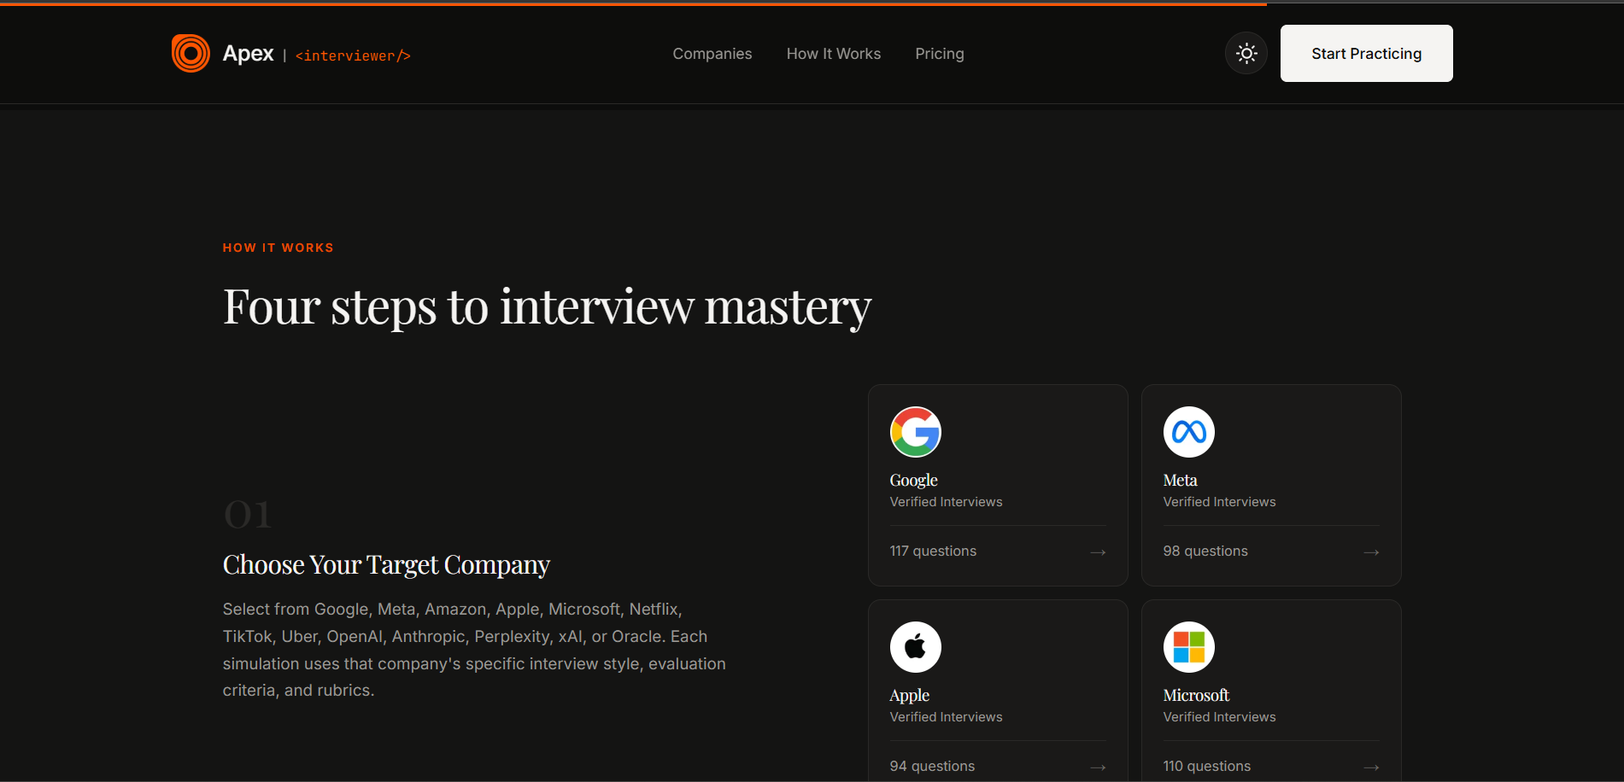Click the faded 01 step number
Image resolution: width=1624 pixels, height=782 pixels.
247,515
